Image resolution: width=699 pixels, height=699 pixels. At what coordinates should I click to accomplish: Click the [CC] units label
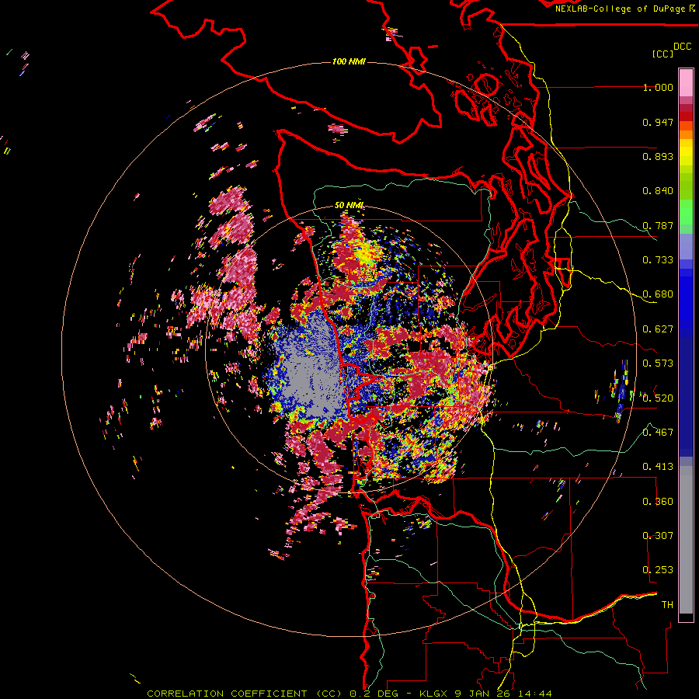(663, 54)
